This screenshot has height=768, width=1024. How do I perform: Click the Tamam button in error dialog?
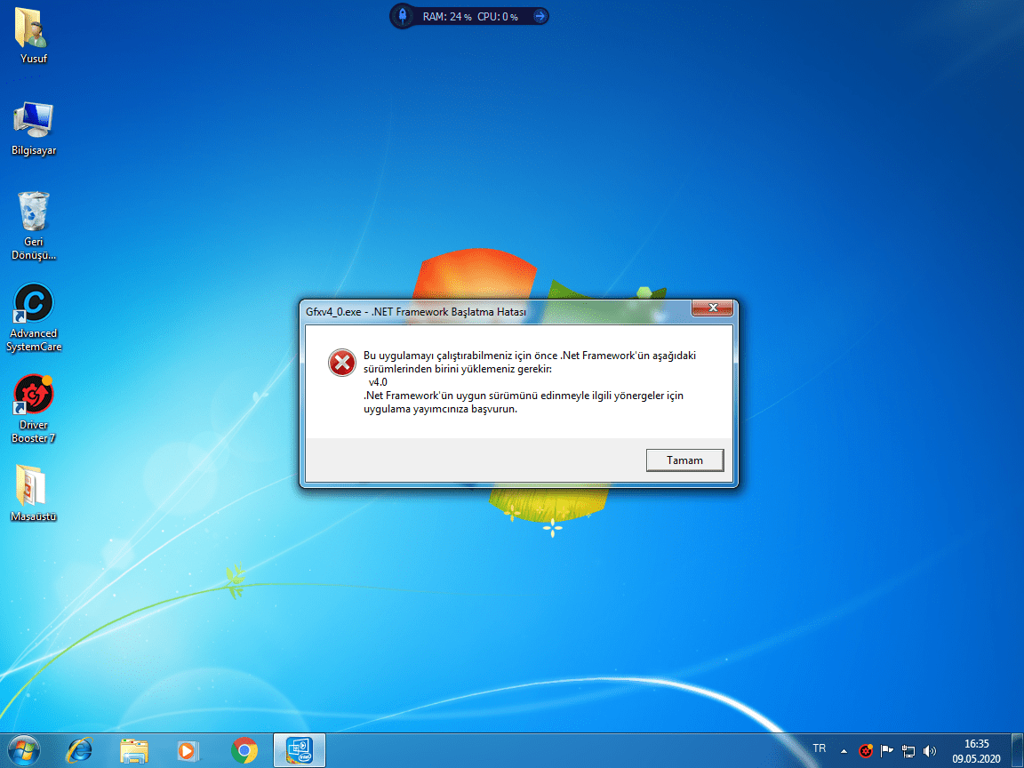click(684, 460)
